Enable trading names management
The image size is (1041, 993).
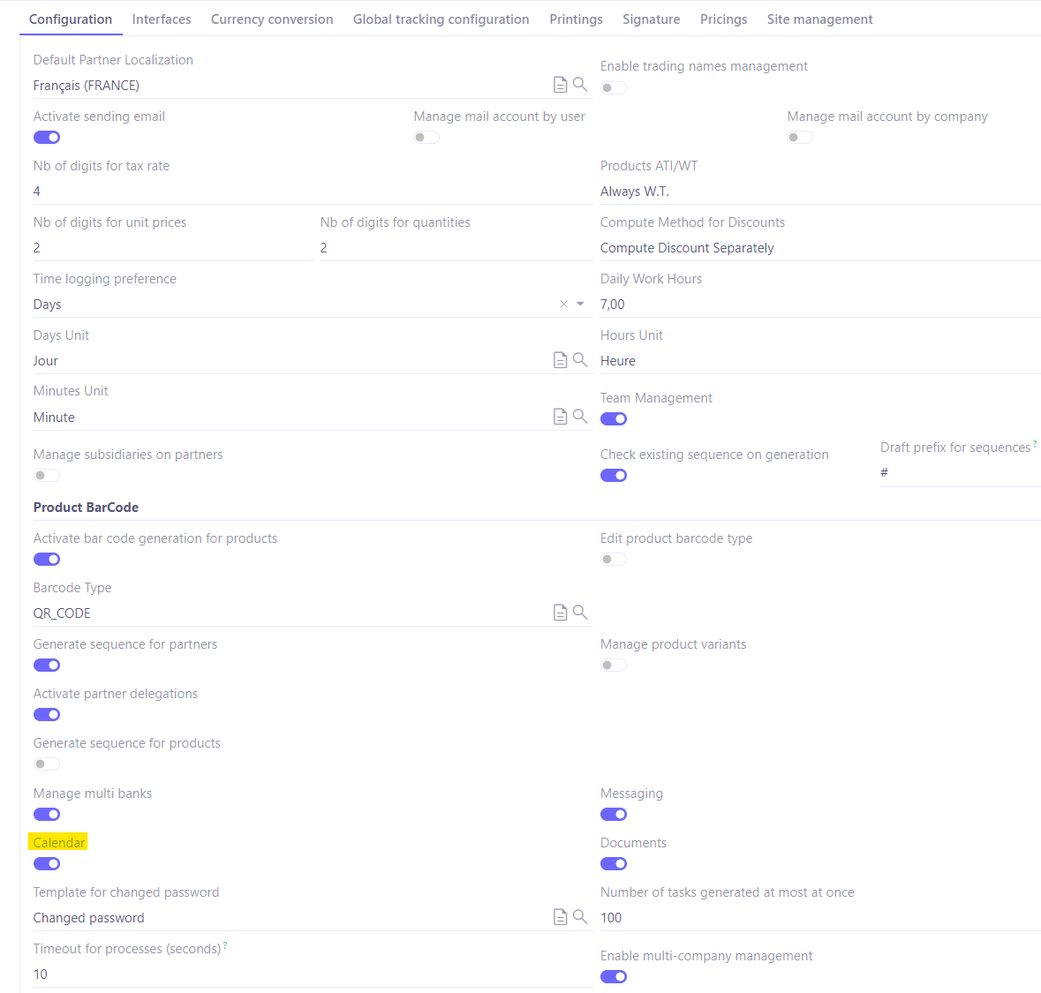point(613,87)
